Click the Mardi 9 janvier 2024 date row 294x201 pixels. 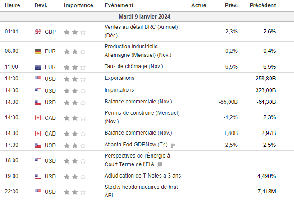point(147,17)
